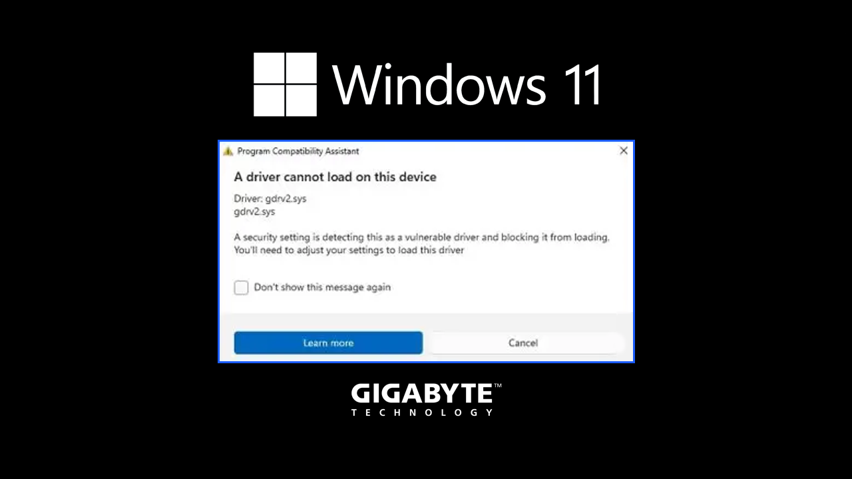
Task: Click the vulnerable driver security message text
Action: pos(421,237)
